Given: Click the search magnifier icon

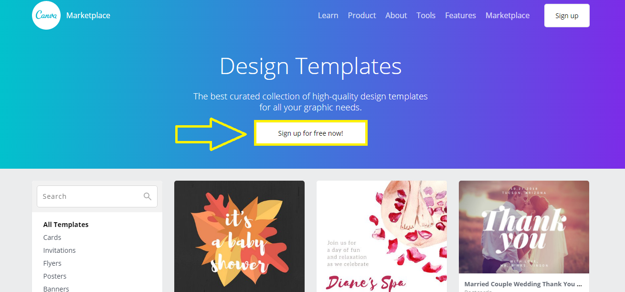Looking at the screenshot, I should pos(148,196).
